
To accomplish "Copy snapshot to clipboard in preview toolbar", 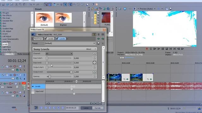I will pos(166,9).
